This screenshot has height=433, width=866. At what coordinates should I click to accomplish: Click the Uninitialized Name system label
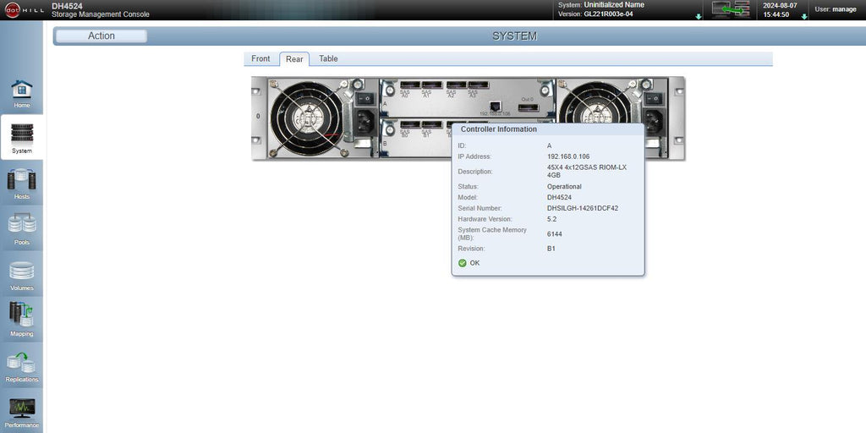pos(614,5)
